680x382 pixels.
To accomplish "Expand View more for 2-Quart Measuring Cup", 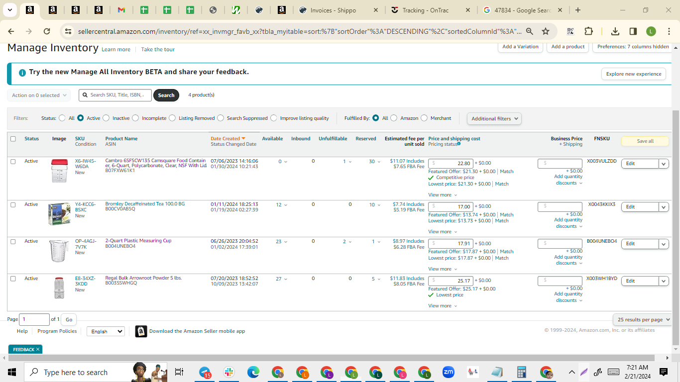I will tap(443, 269).
